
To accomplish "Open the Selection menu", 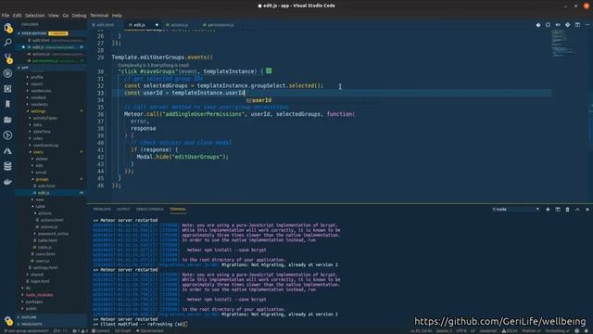I will click(x=35, y=16).
